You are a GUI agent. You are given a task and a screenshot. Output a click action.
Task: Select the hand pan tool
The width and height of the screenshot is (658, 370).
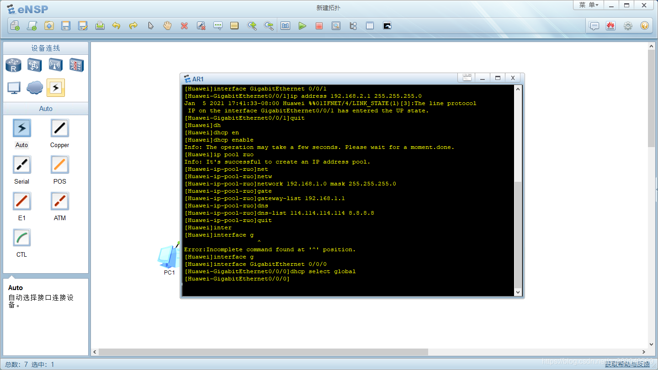point(167,26)
